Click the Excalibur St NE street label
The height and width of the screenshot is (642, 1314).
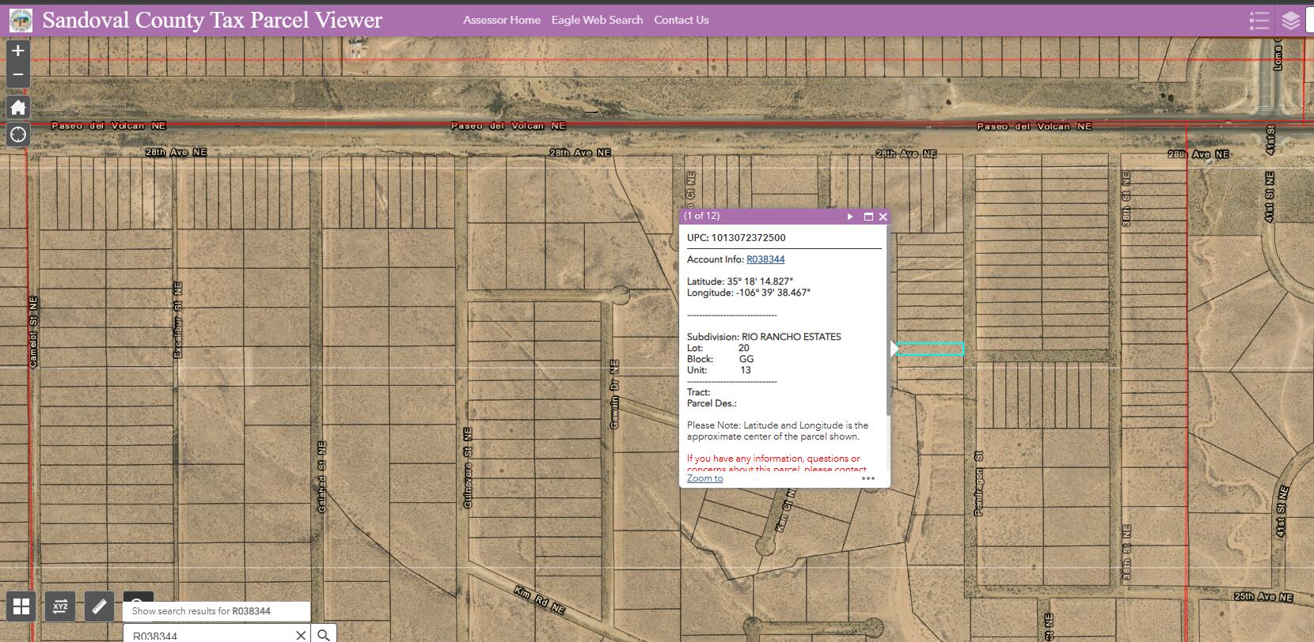click(177, 319)
